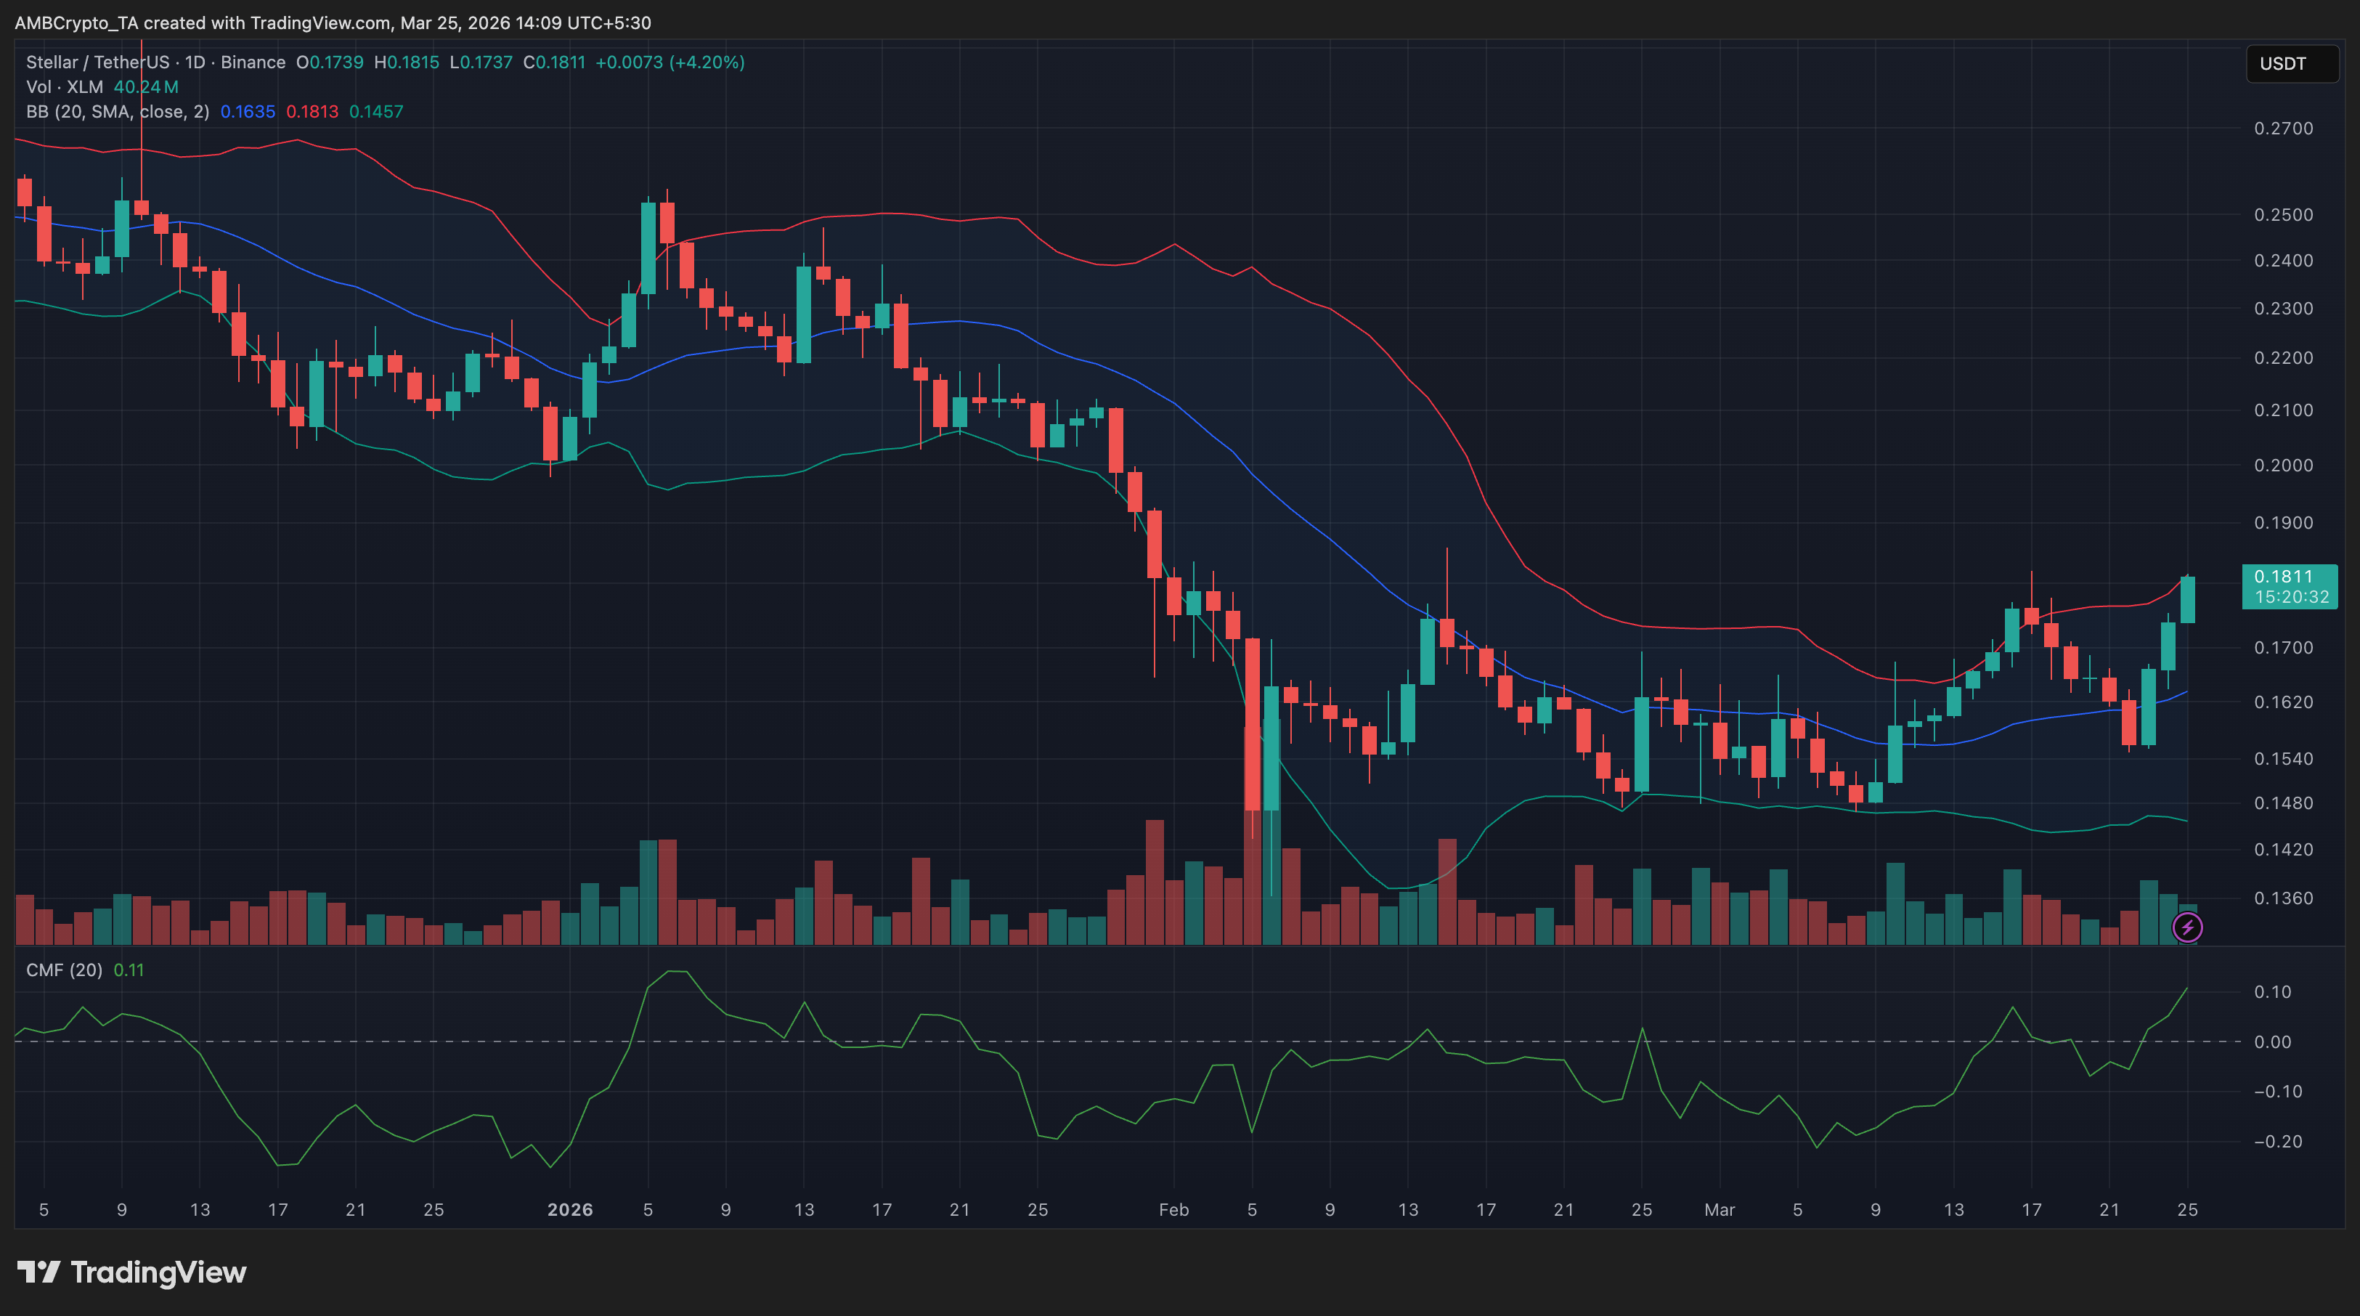Click the 0.2700 price axis label
Image resolution: width=2360 pixels, height=1316 pixels.
pos(2283,129)
